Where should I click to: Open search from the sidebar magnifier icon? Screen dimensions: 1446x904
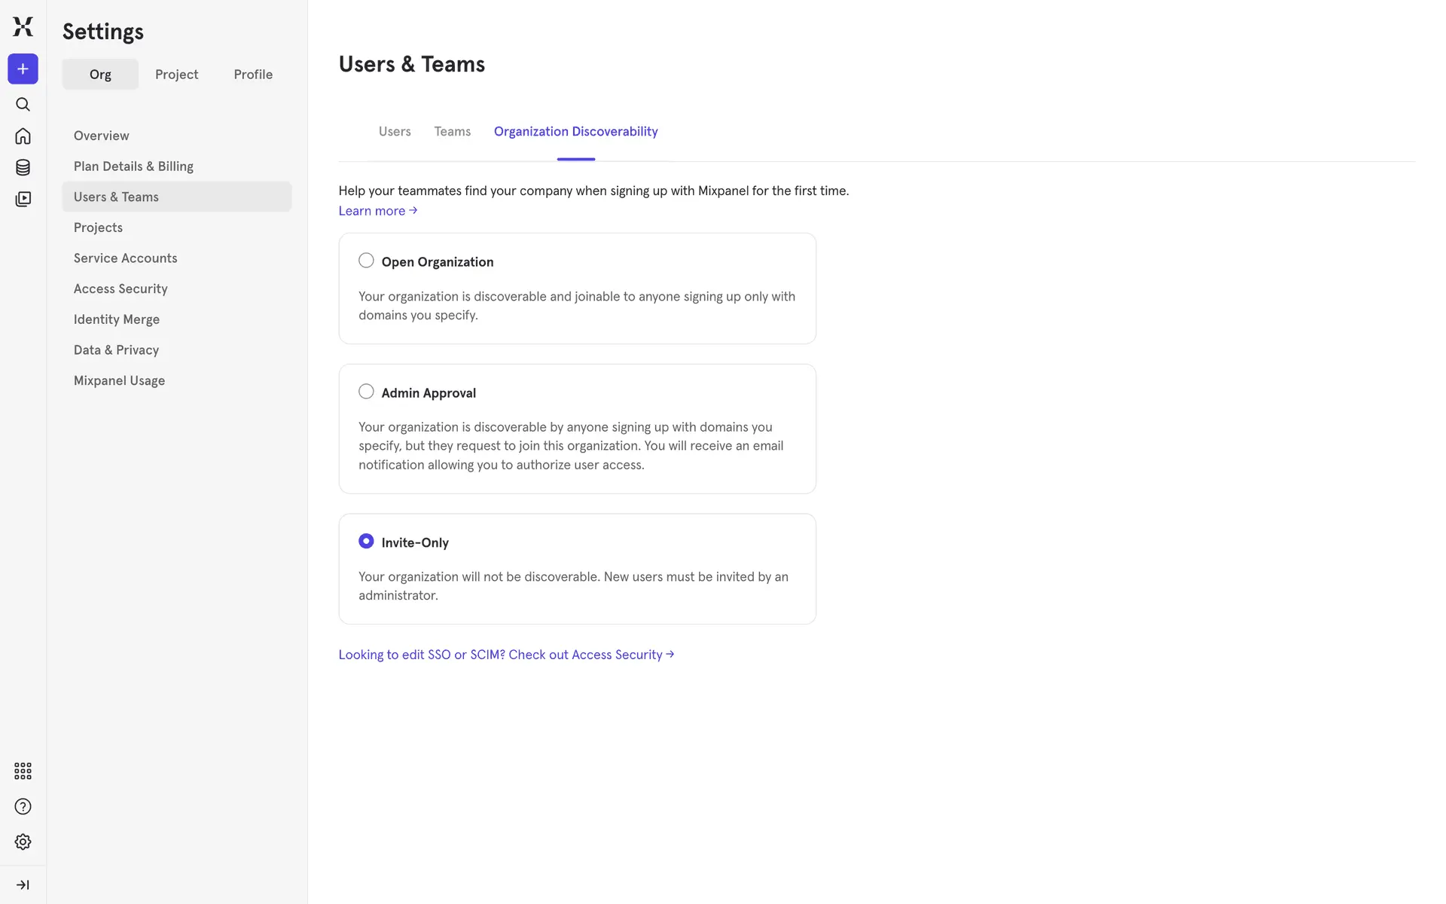point(23,105)
